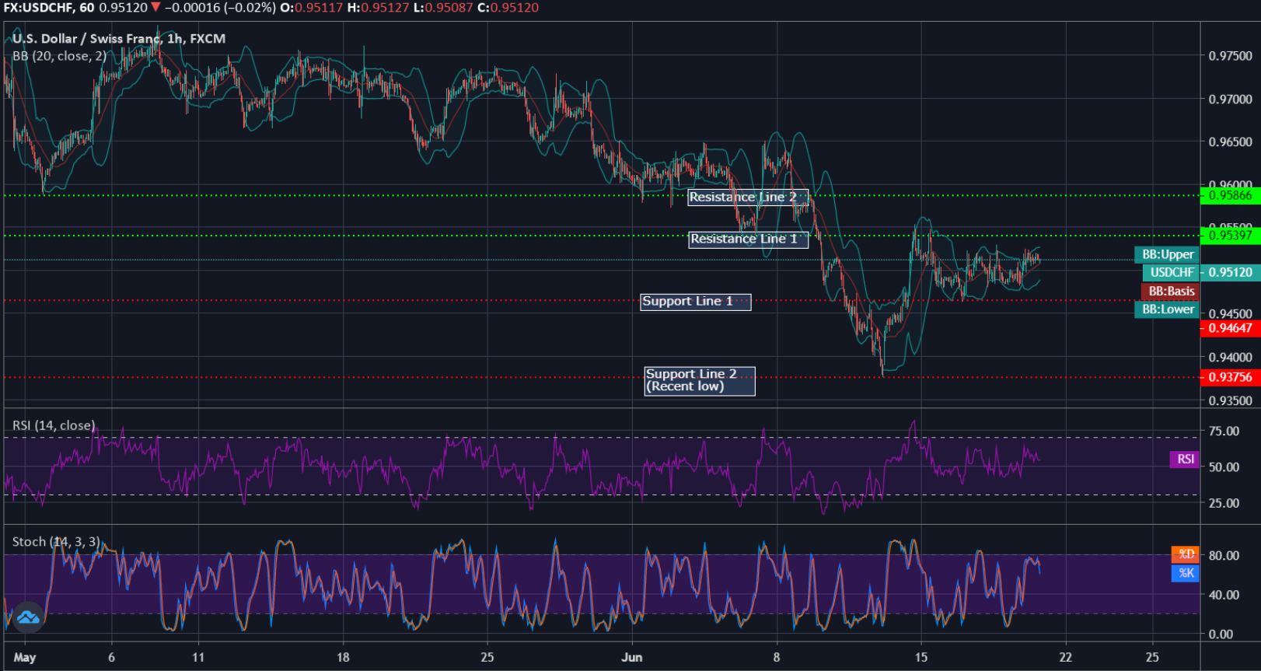Click the BB:Upper price scale label

click(x=1168, y=254)
